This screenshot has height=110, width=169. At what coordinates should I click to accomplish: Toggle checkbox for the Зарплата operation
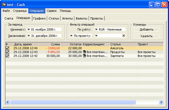coord(8,56)
